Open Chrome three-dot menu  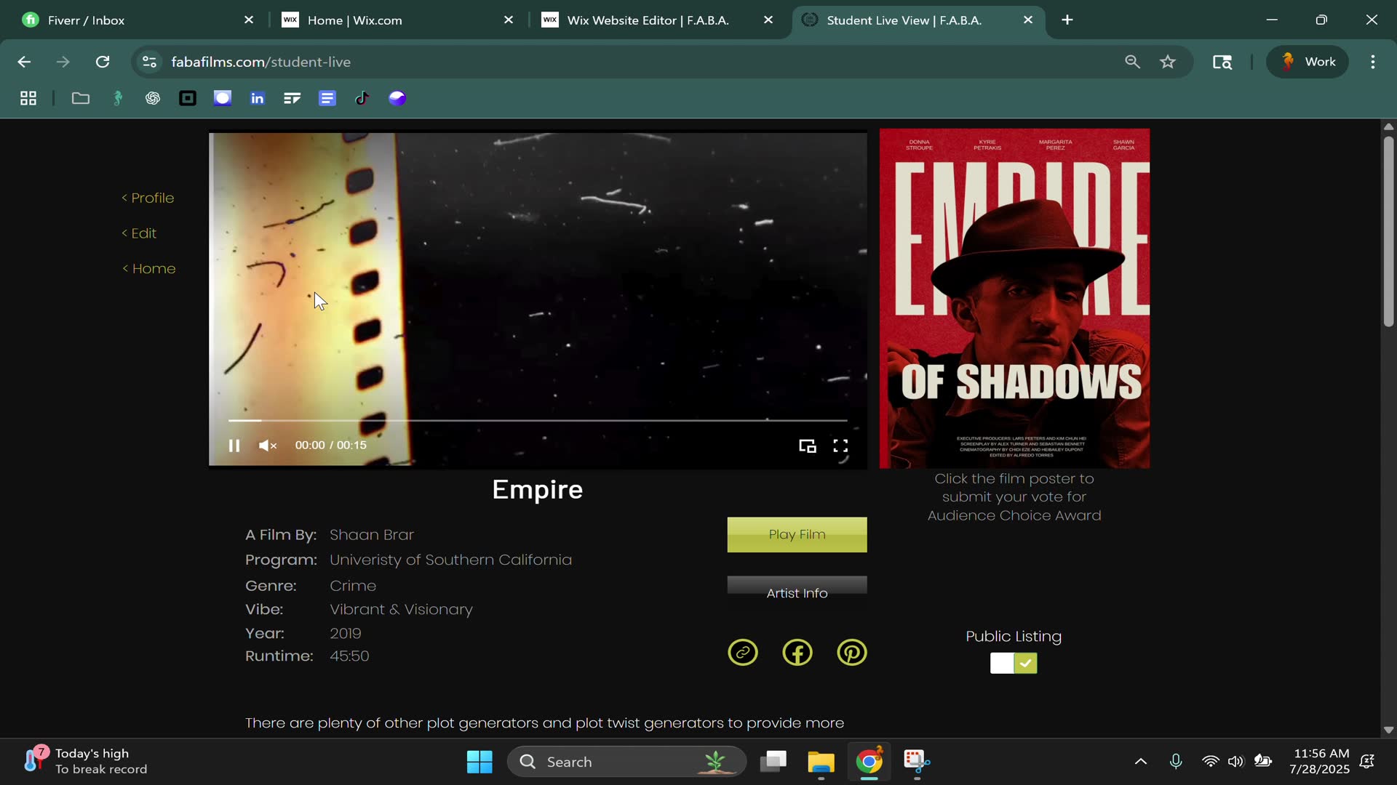coord(1372,62)
